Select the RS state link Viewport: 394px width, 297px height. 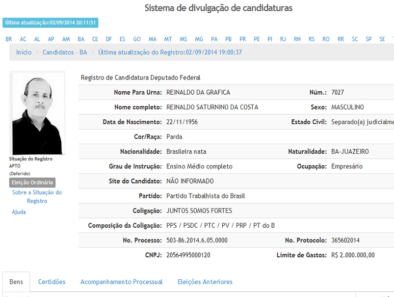click(x=312, y=39)
